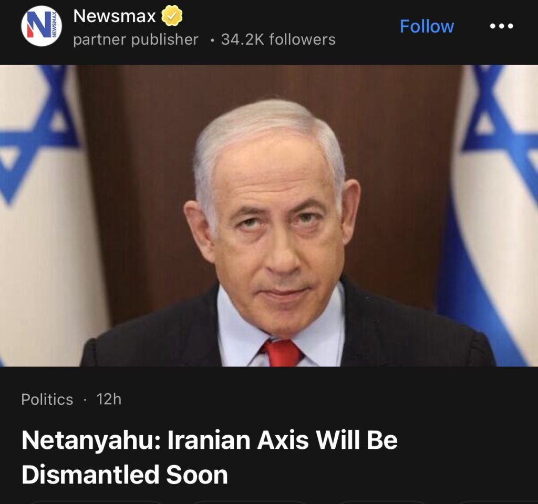538x504 pixels.
Task: Click the 12h timestamp
Action: 109,399
